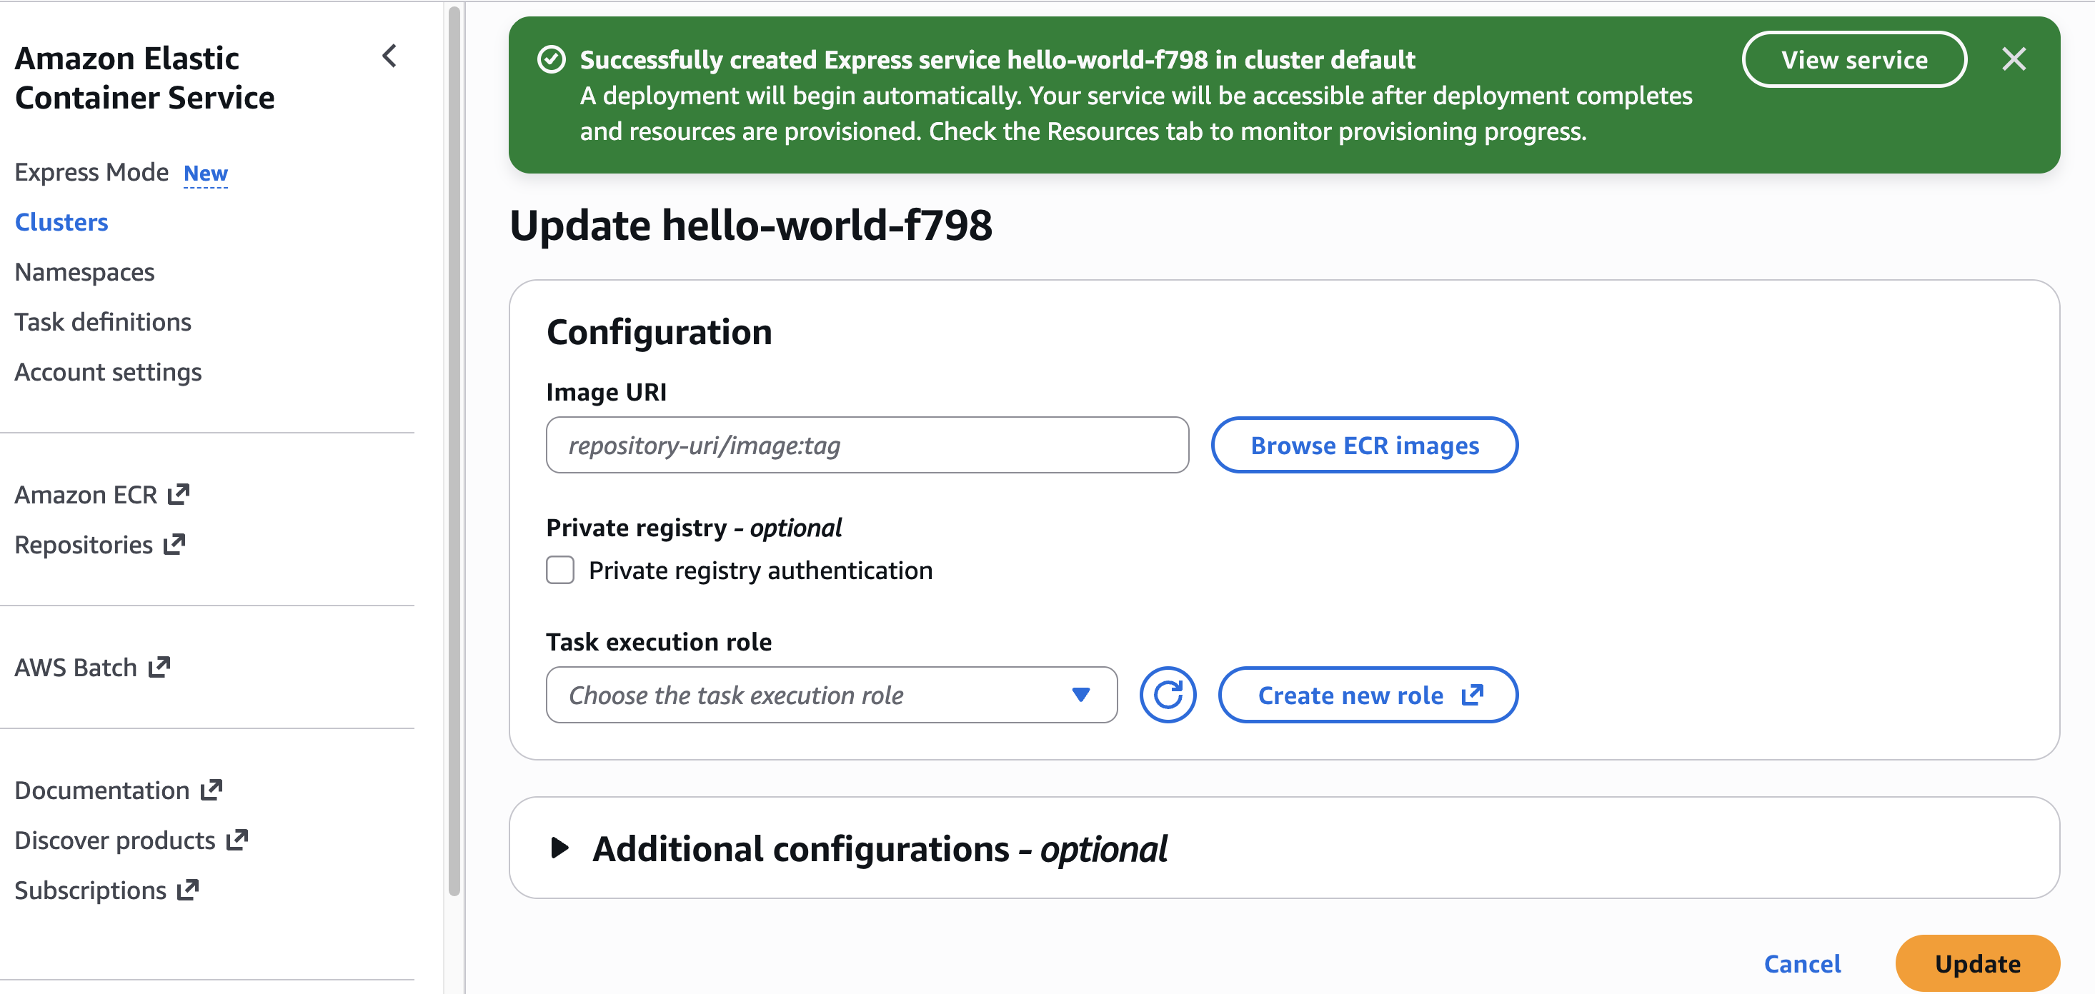2095x994 pixels.
Task: Enable Private registry authentication checkbox
Action: [x=559, y=571]
